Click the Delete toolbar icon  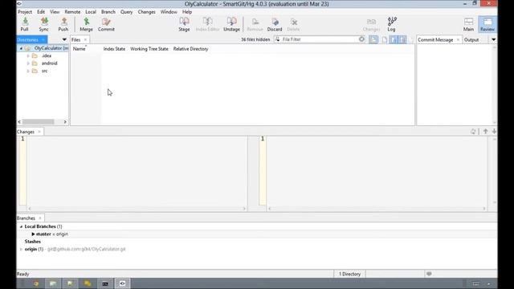293,24
